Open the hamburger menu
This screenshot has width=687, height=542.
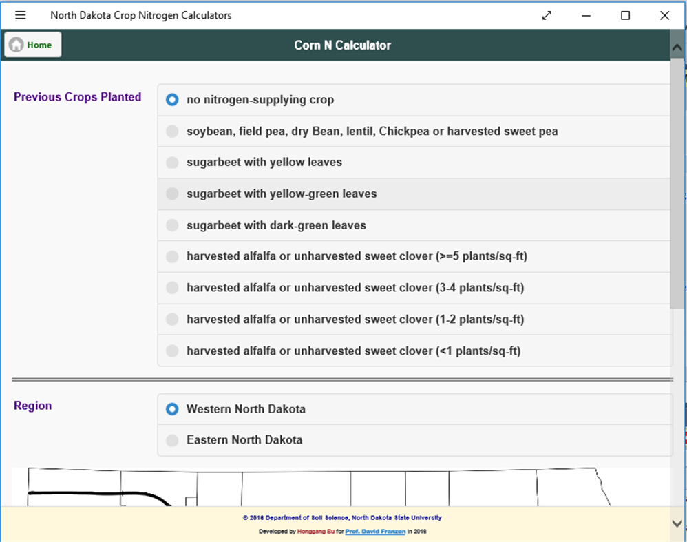point(21,15)
